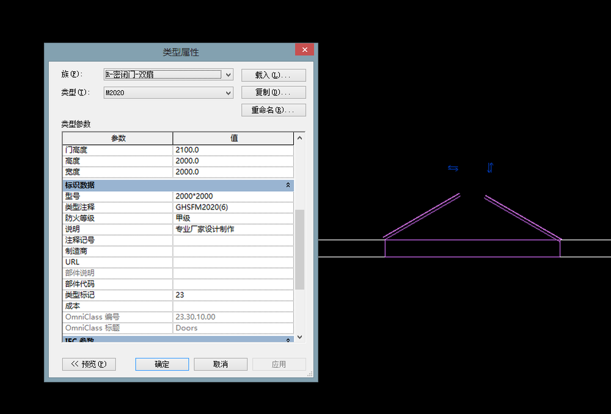Click the 载入 load button

click(274, 75)
